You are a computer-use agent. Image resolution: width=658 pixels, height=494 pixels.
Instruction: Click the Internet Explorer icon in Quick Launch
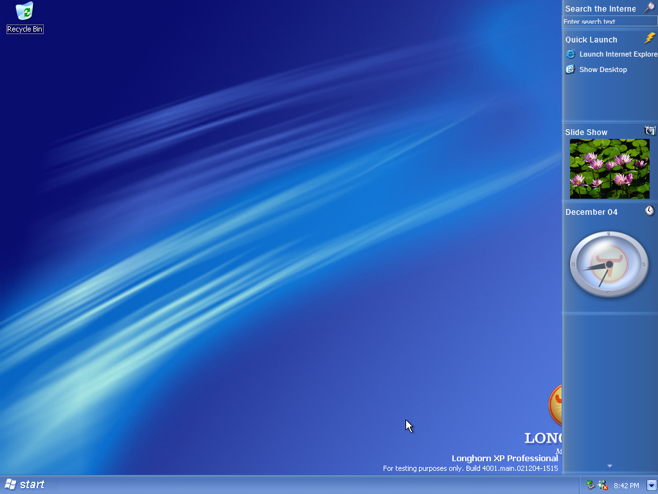570,54
